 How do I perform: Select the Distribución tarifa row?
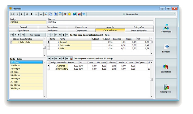pyautogui.click(x=98, y=45)
